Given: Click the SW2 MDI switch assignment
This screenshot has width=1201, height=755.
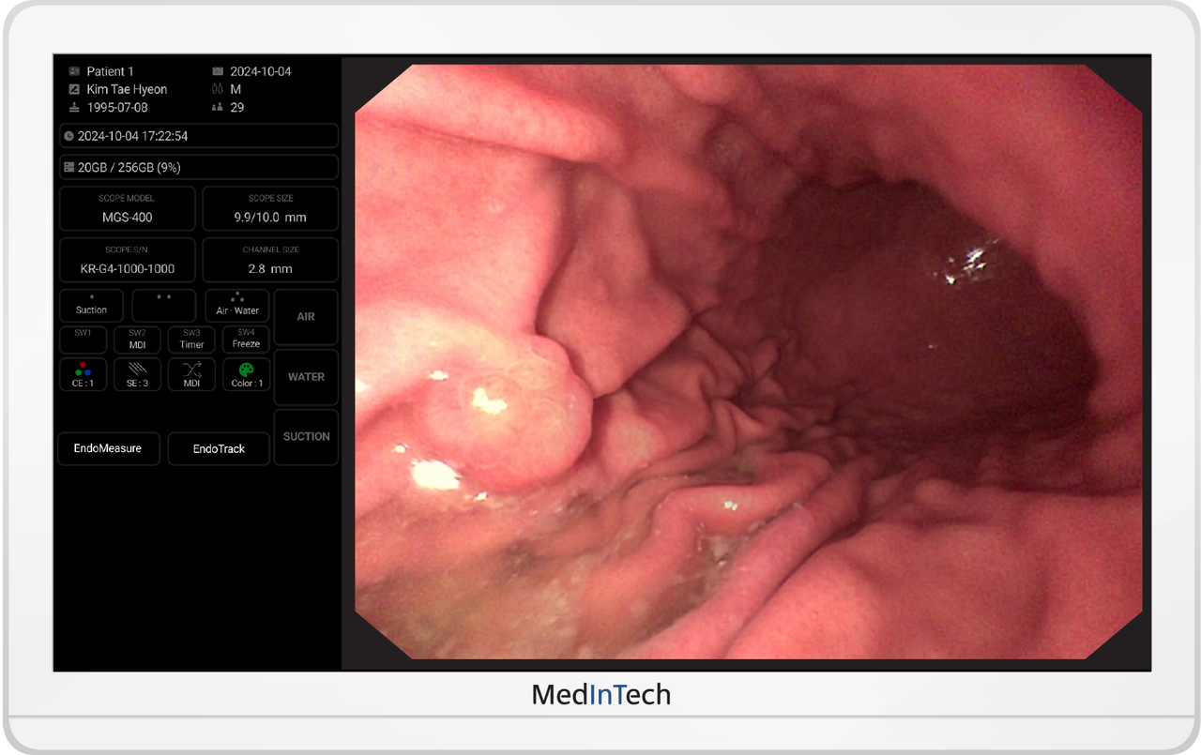Looking at the screenshot, I should (x=137, y=339).
